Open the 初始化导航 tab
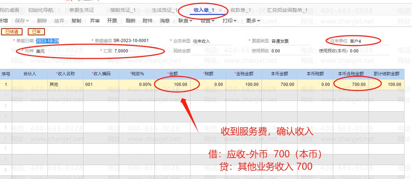Viewport: 412px width, 179px height. pyautogui.click(x=40, y=10)
